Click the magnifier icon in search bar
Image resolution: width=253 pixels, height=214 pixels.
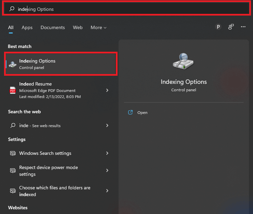12,9
